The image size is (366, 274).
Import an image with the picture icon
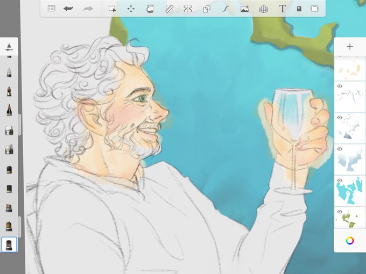[244, 9]
